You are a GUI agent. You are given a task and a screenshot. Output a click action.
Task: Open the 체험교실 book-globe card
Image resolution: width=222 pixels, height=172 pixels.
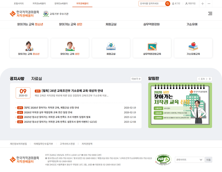(111, 48)
